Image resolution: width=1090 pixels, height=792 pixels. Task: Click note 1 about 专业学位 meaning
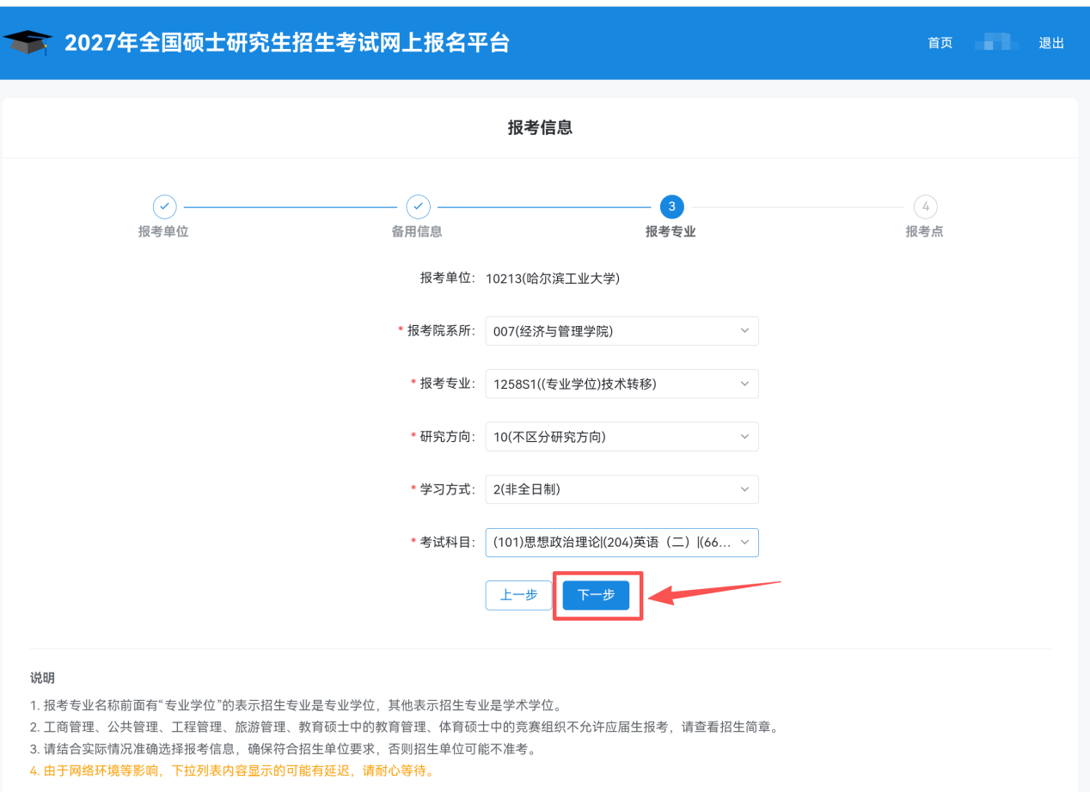(296, 706)
